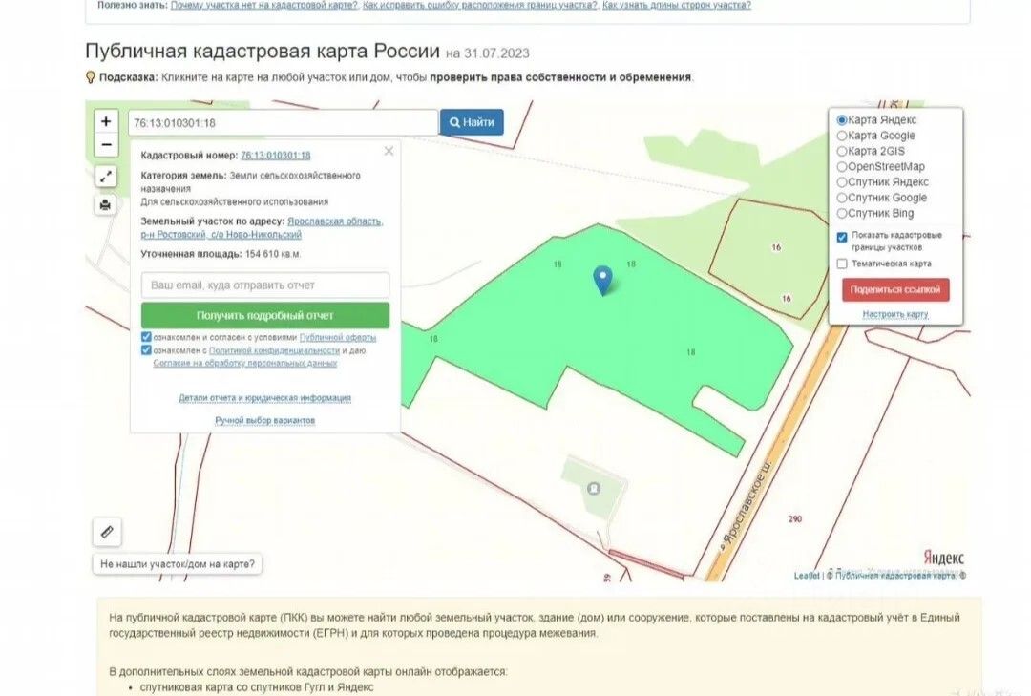This screenshot has width=1031, height=696.
Task: Open Политикой конфиденциальности link
Action: [x=274, y=350]
